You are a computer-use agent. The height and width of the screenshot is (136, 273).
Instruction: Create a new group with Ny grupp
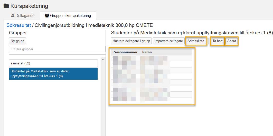tap(17, 41)
